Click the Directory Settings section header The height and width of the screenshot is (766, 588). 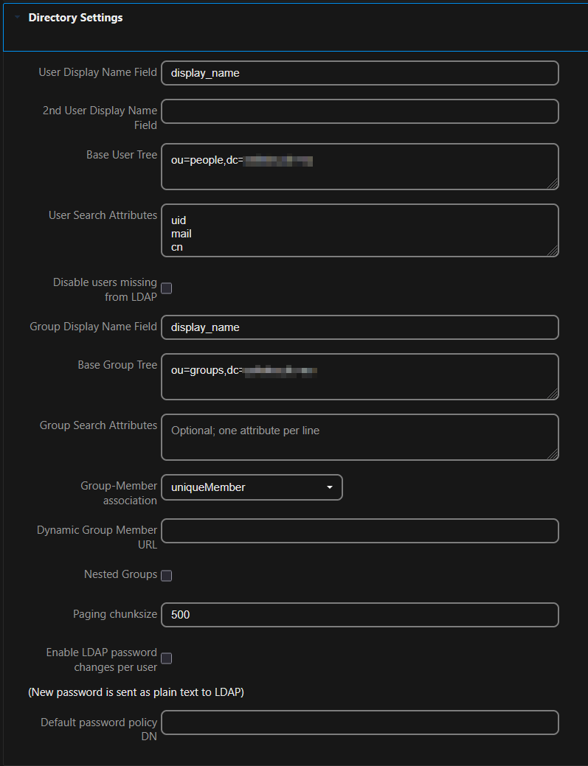pos(75,18)
